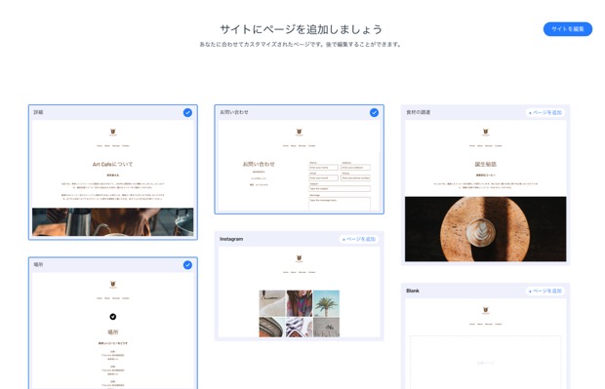Click the Instagram photo grid preview

[299, 313]
